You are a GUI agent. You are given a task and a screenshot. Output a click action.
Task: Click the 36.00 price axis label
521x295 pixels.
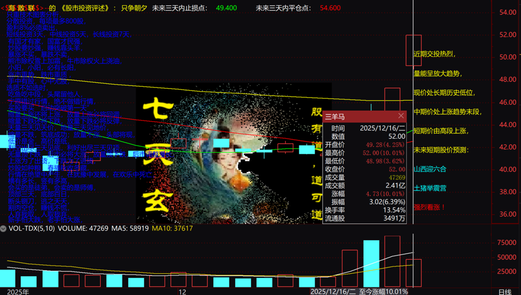[508, 214]
